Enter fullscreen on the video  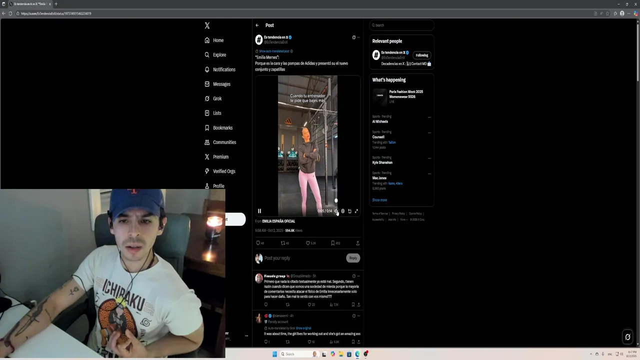point(356,211)
